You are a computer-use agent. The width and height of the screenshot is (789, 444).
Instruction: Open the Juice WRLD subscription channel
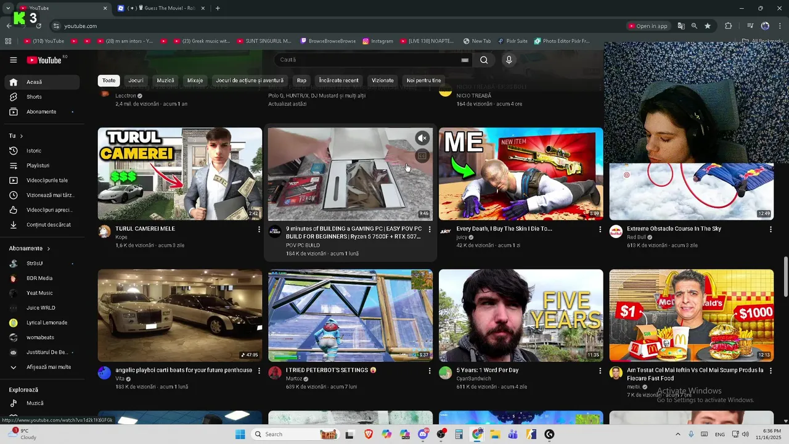pos(42,308)
